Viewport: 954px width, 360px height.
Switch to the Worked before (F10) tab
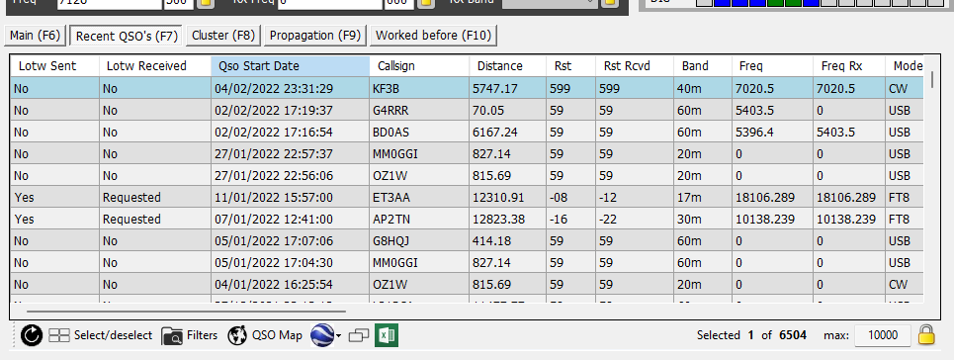[433, 36]
